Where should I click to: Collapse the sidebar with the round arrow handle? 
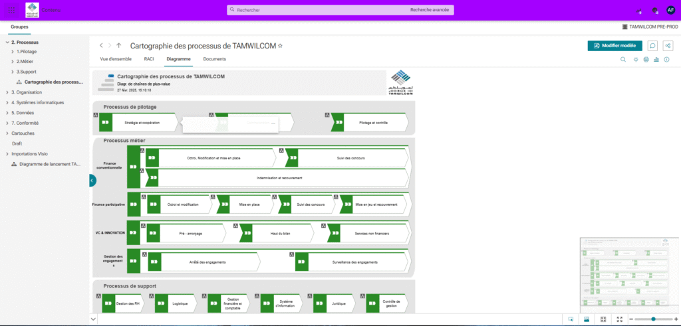tap(92, 181)
